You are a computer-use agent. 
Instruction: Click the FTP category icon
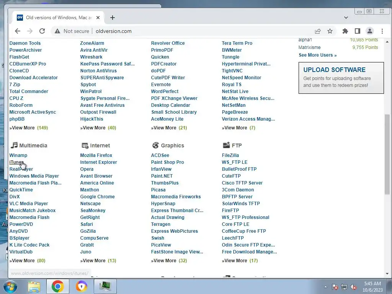[226, 145]
